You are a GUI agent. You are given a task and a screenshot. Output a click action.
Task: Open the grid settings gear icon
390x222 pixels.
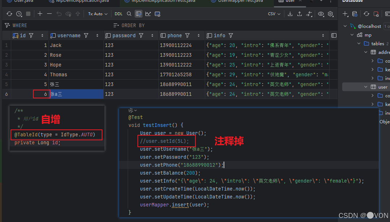point(330,14)
